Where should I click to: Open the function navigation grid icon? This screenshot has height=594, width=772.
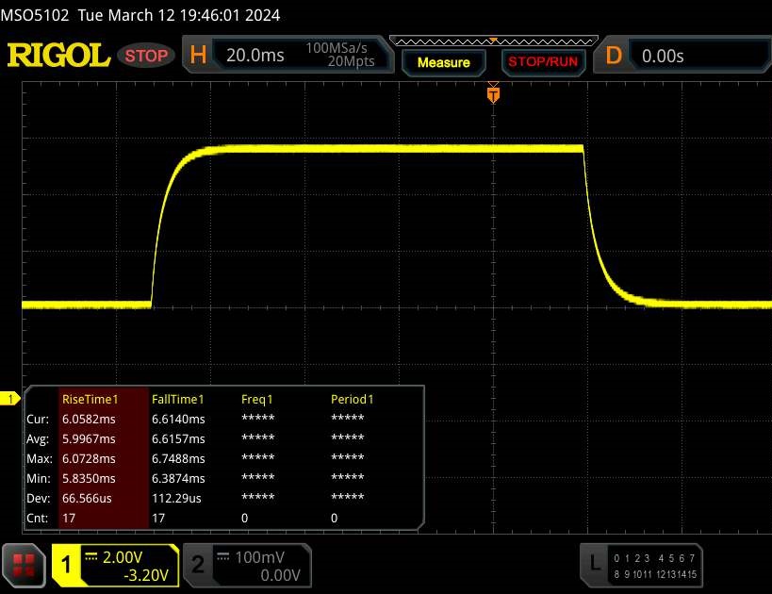(25, 565)
